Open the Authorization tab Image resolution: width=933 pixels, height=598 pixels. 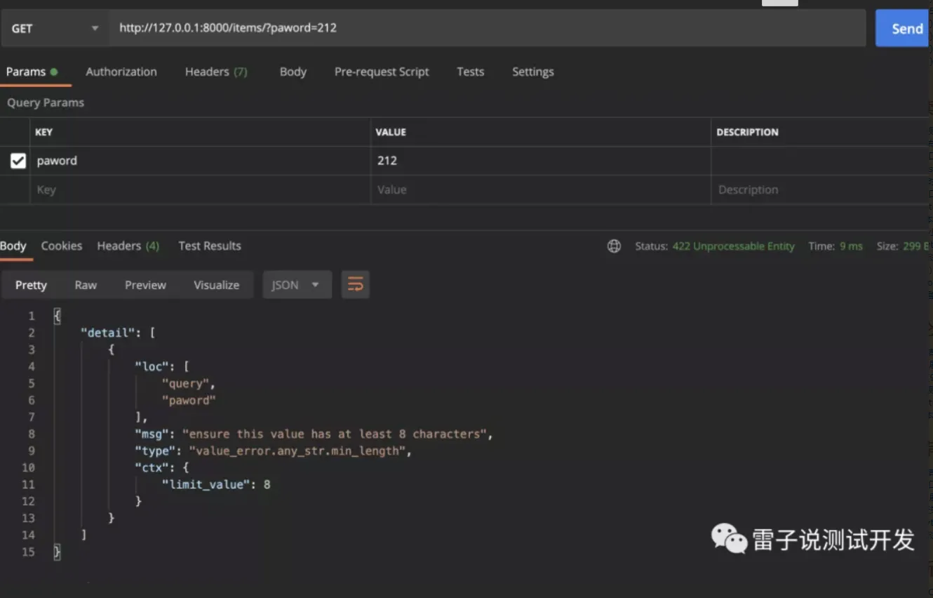[121, 72]
